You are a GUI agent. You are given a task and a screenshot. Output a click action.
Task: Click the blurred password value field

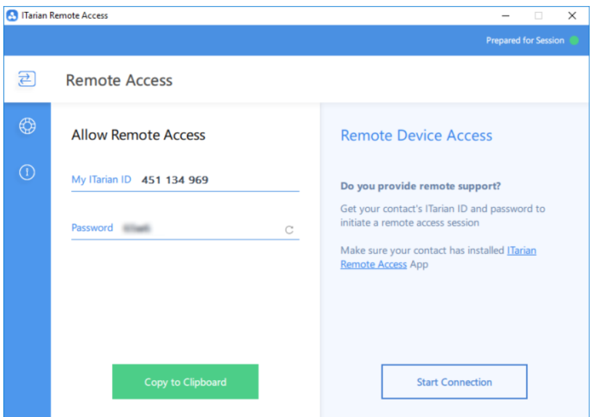(x=137, y=229)
